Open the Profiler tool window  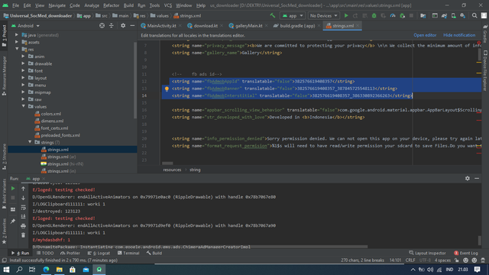point(70,253)
